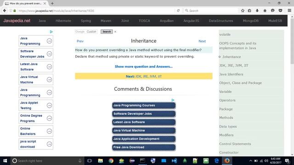The image size is (294, 165).
Task: Click the Next question link at top right
Action: click(x=202, y=41)
